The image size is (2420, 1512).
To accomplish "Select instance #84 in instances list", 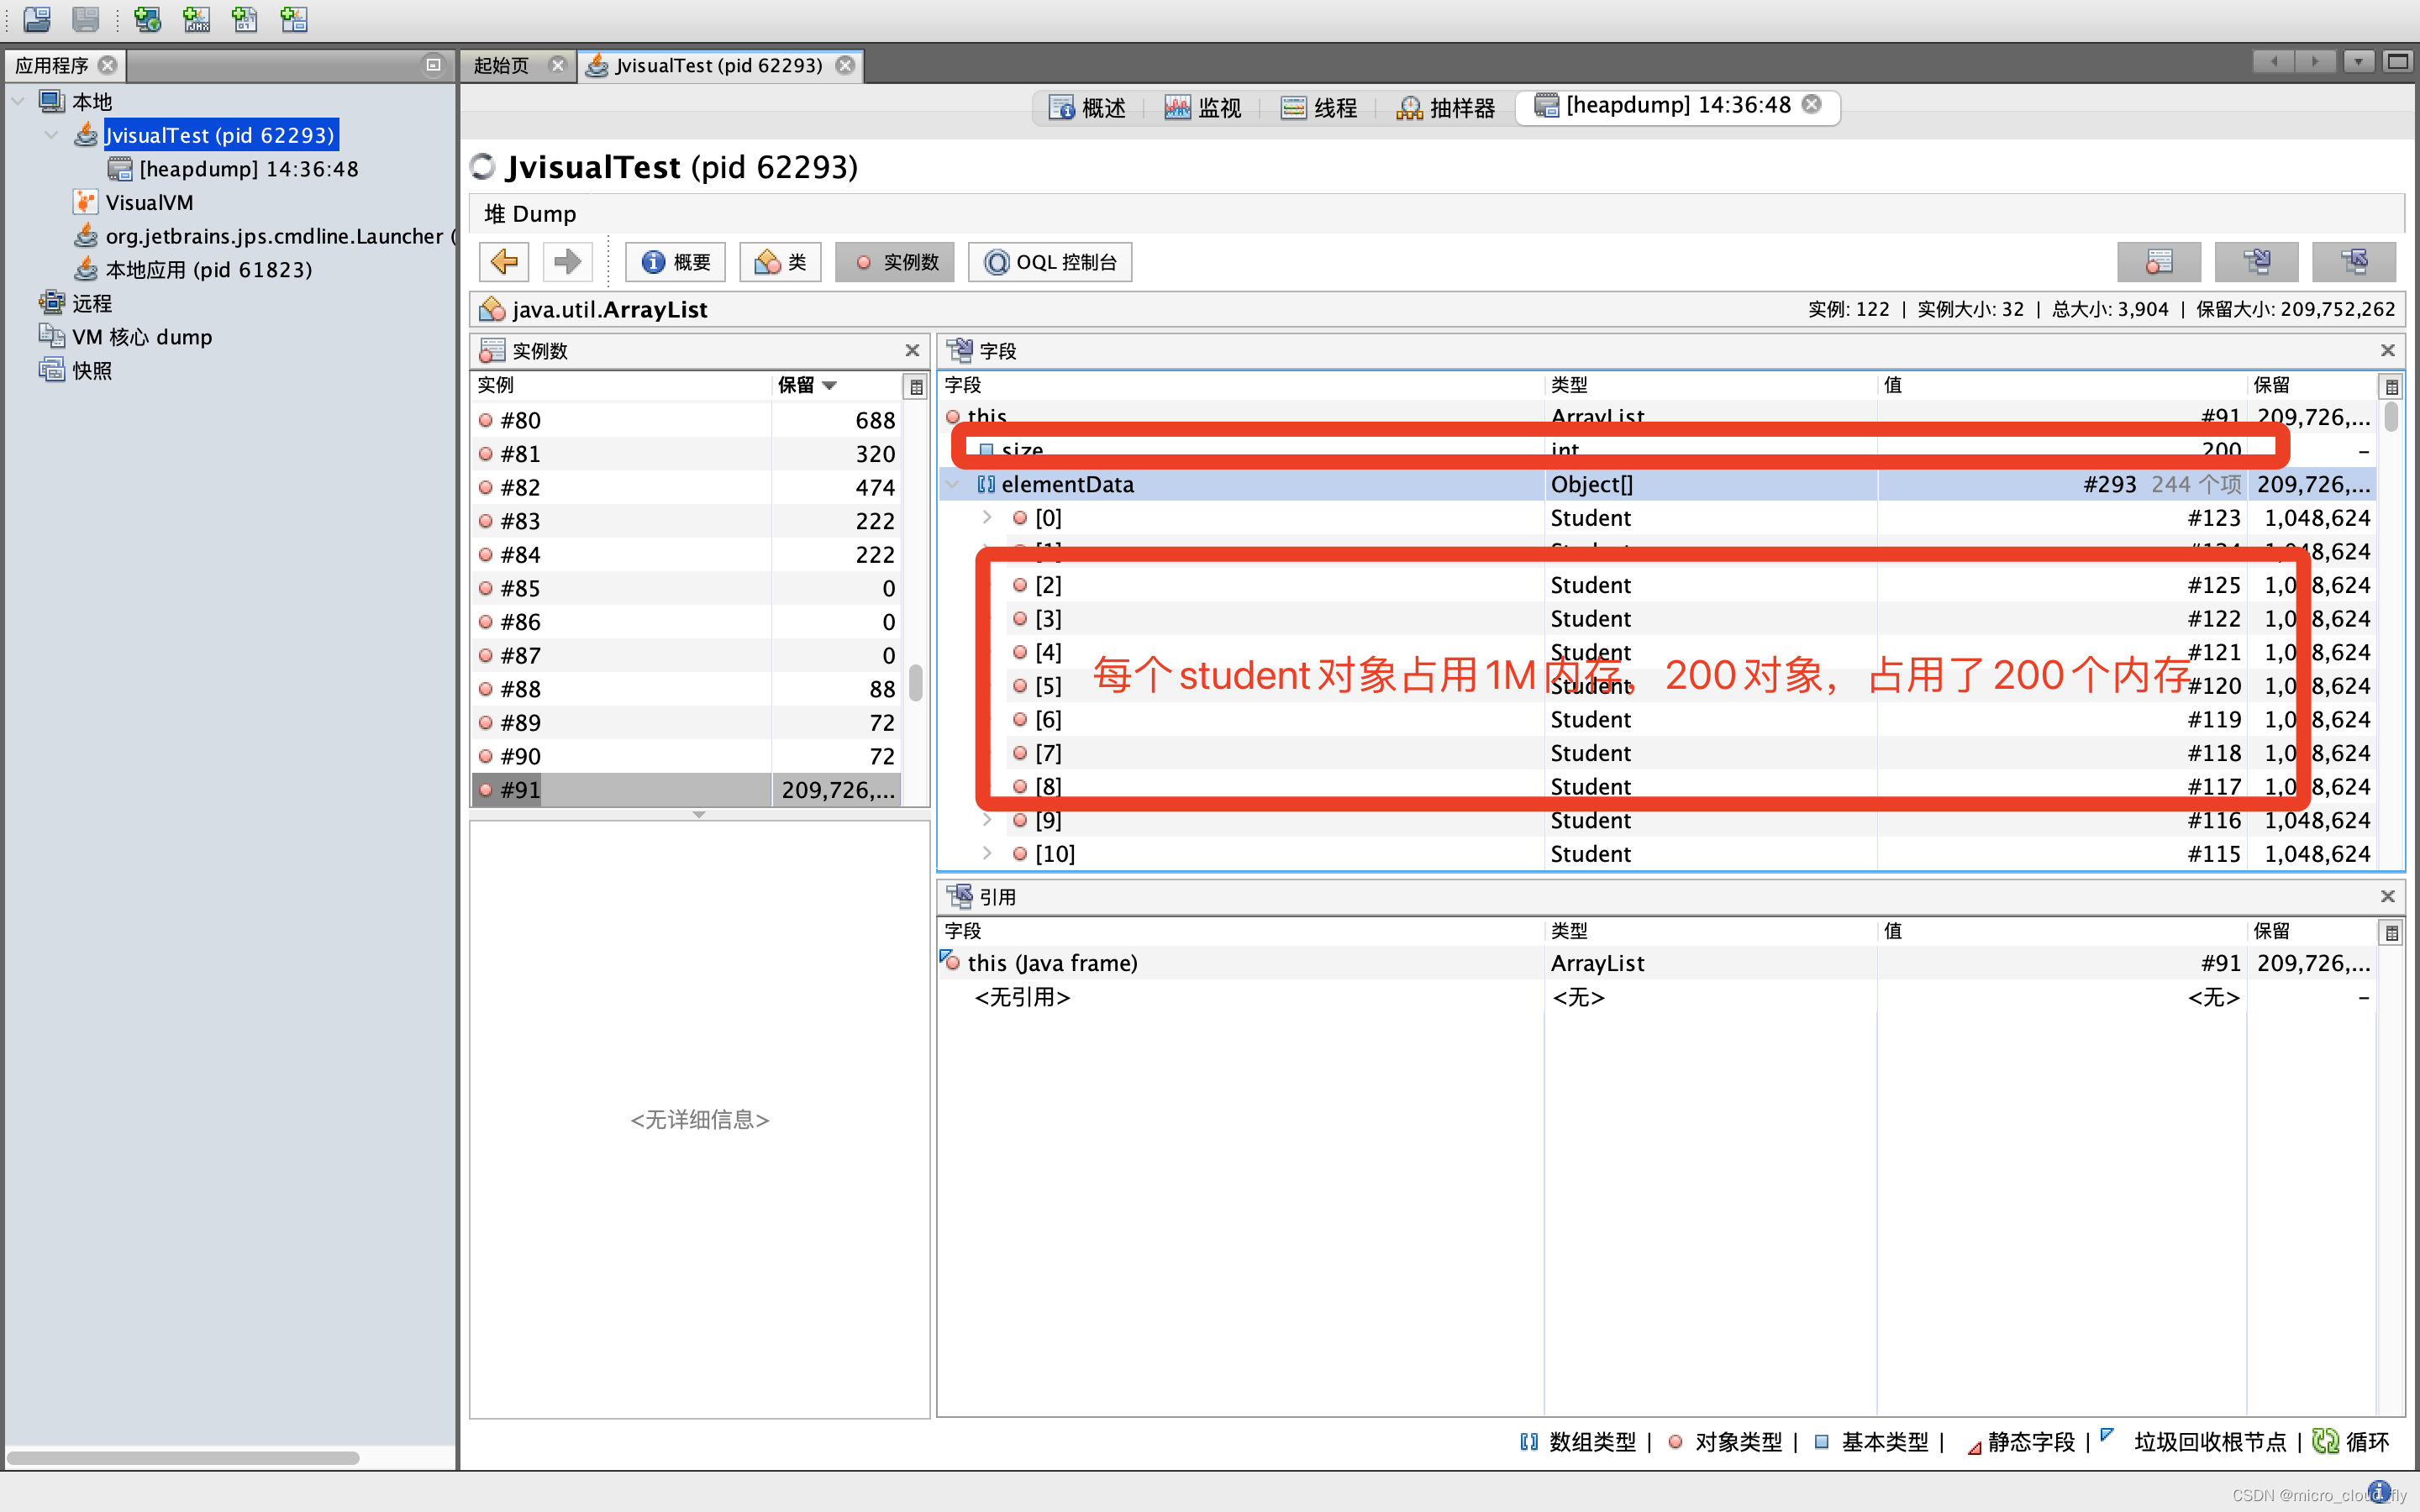I will pos(686,554).
